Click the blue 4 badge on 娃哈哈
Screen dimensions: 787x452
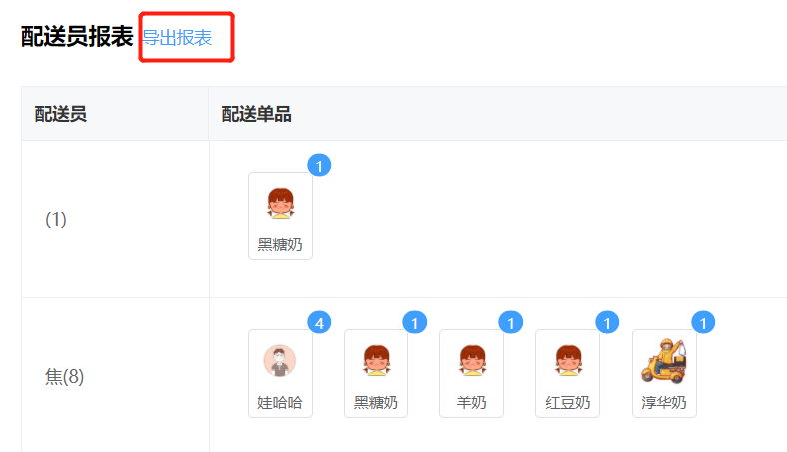pyautogui.click(x=319, y=323)
